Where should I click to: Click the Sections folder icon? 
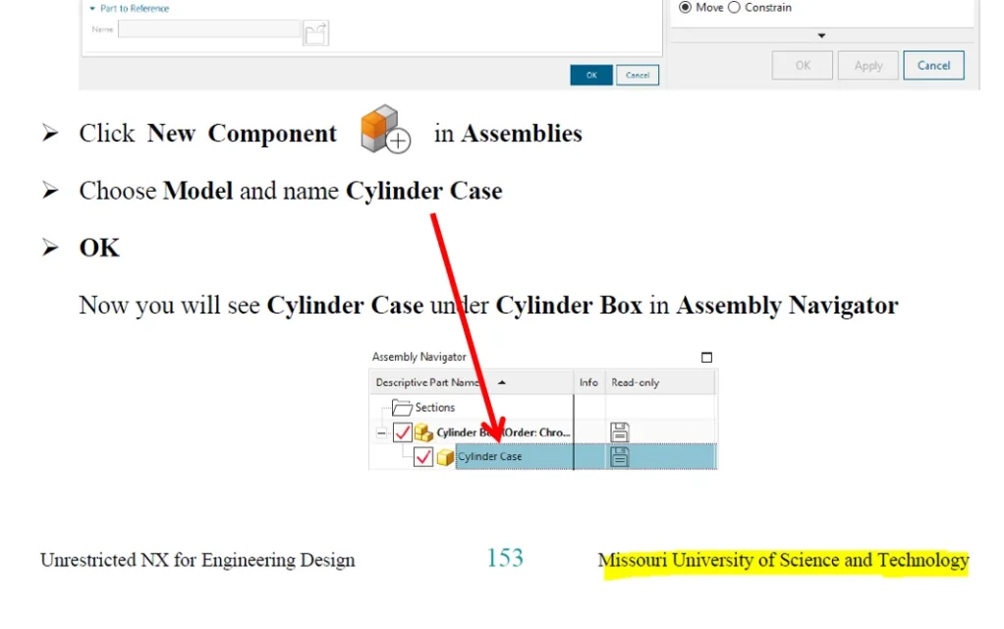point(402,408)
